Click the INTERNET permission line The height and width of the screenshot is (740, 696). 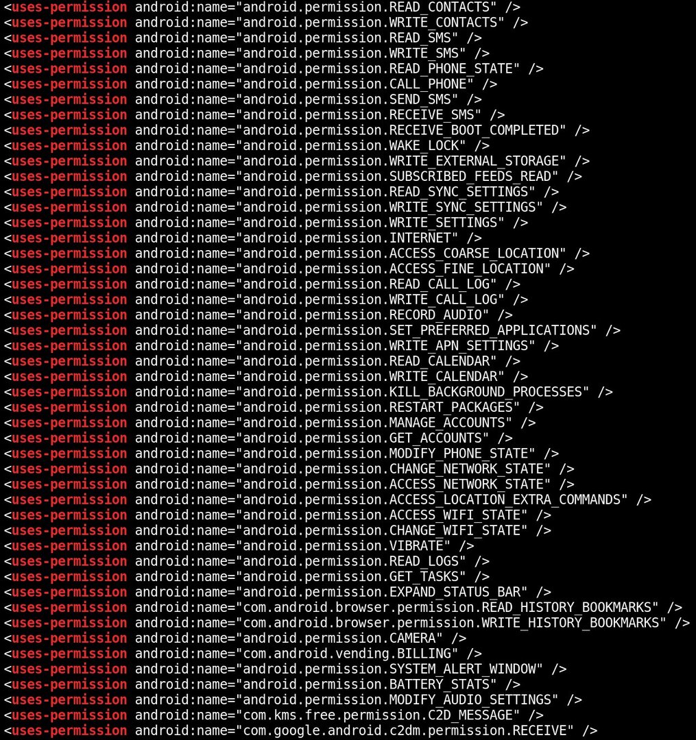click(243, 238)
